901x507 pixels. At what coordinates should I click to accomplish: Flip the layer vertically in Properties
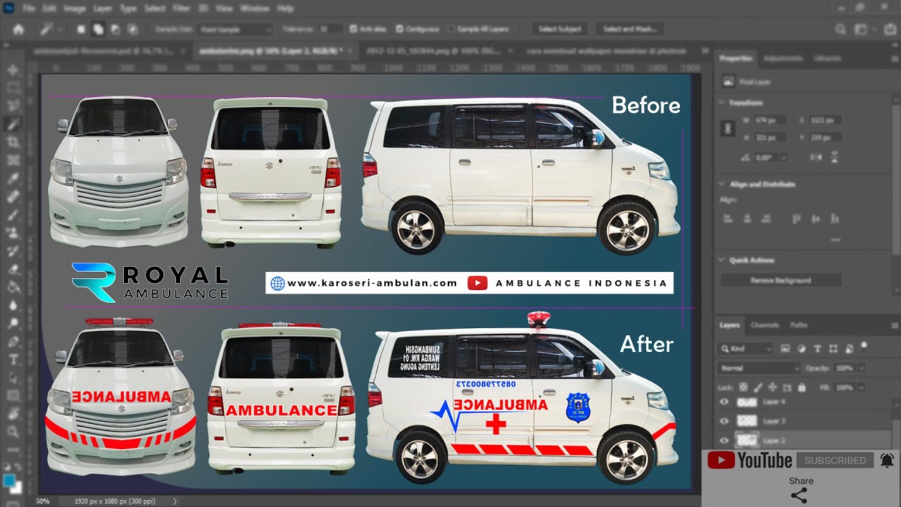click(836, 157)
